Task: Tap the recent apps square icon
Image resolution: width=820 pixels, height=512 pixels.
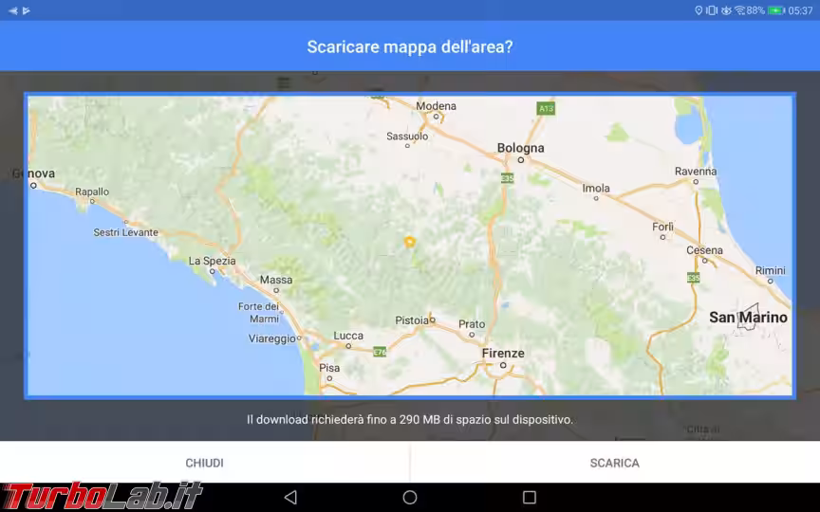Action: [x=530, y=498]
